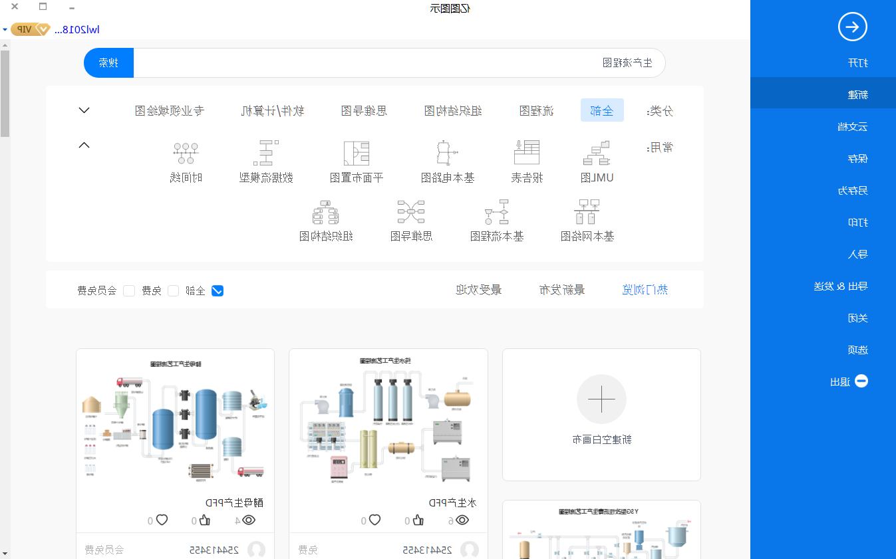The image size is (896, 559).
Task: Click the vertical scrollbar thumb
Action: pos(5,93)
